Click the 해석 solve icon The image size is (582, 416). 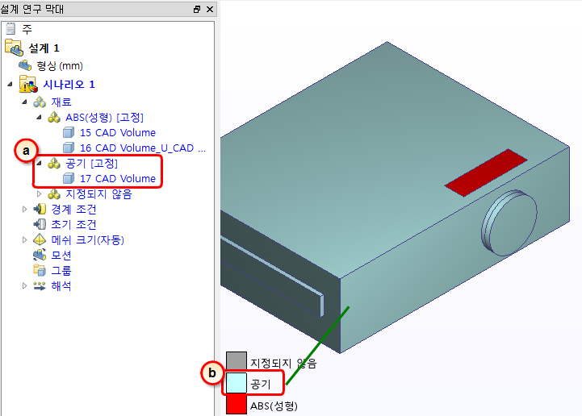[x=40, y=286]
